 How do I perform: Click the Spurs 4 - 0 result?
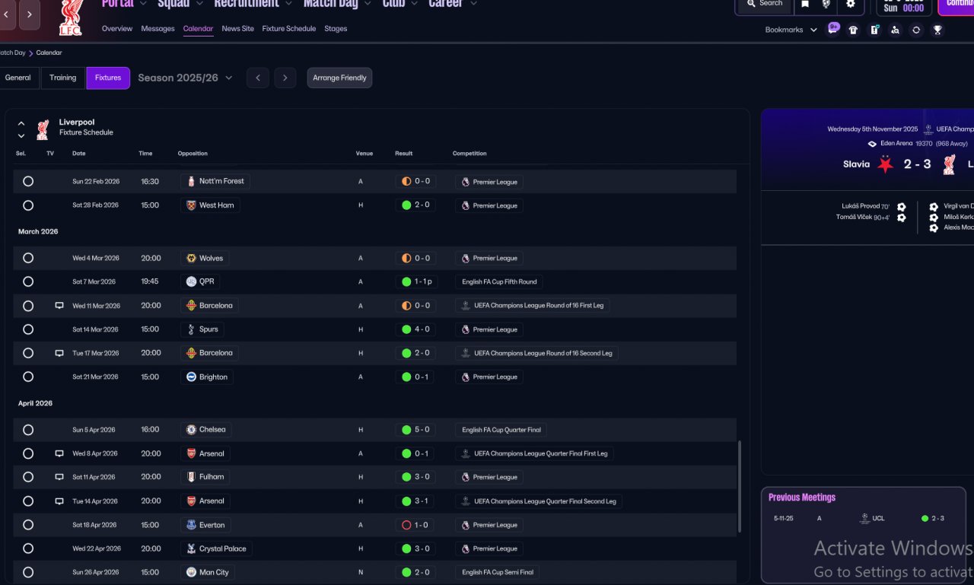pyautogui.click(x=416, y=329)
